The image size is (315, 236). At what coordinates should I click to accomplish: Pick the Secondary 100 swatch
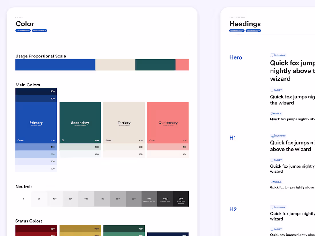[x=80, y=154]
